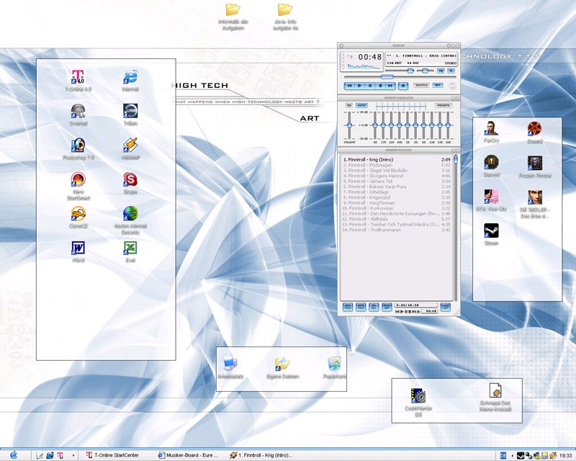Open the Java-Info aufgabe 4a folder
The height and width of the screenshot is (461, 576).
point(285,17)
